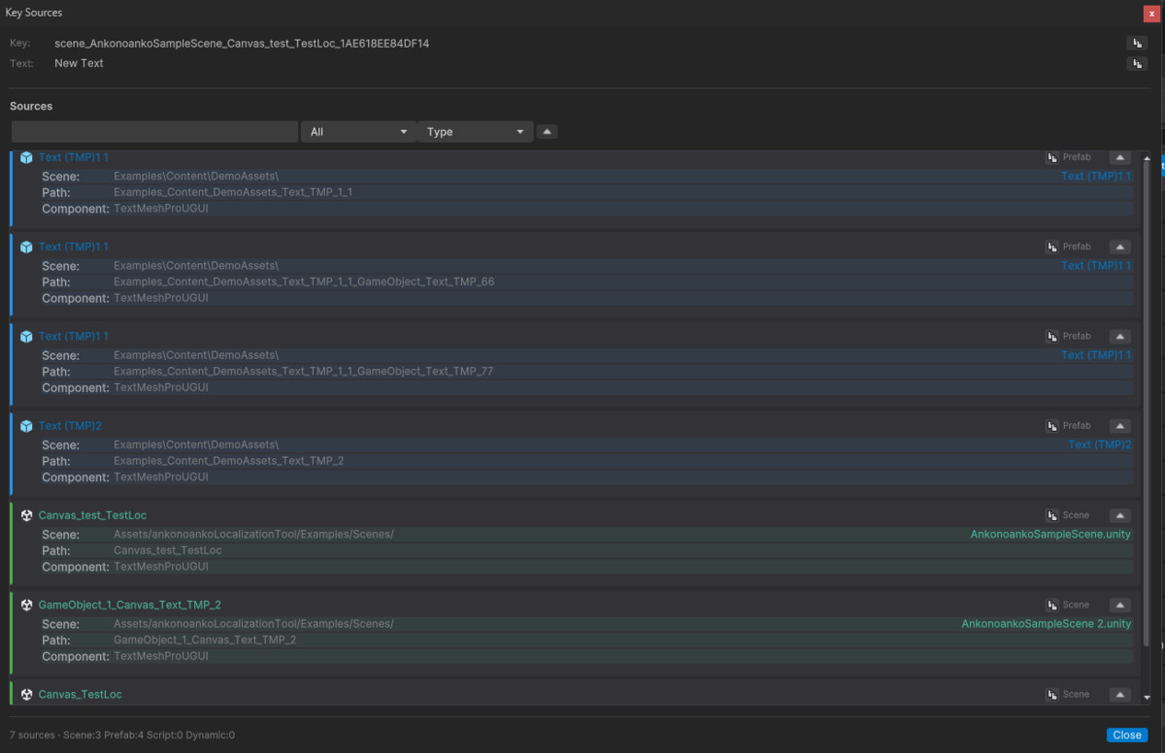
Task: Copy the 'New Text' text value using its copy icon
Action: [x=1137, y=63]
